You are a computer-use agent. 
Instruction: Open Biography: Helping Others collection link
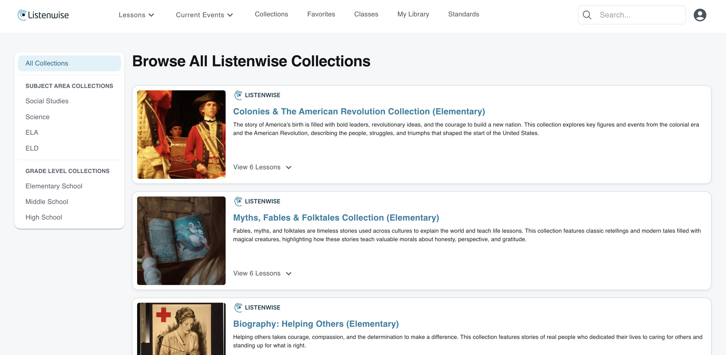tap(316, 324)
